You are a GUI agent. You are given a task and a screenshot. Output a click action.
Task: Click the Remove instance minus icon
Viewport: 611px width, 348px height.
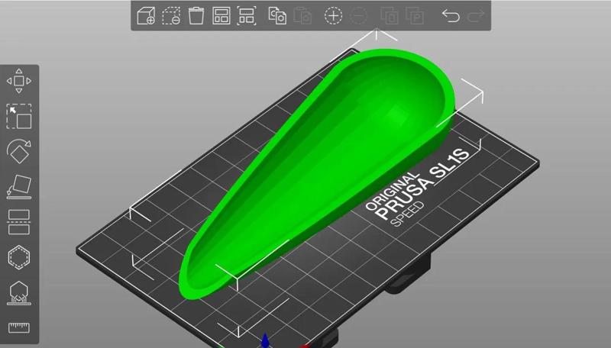[358, 16]
